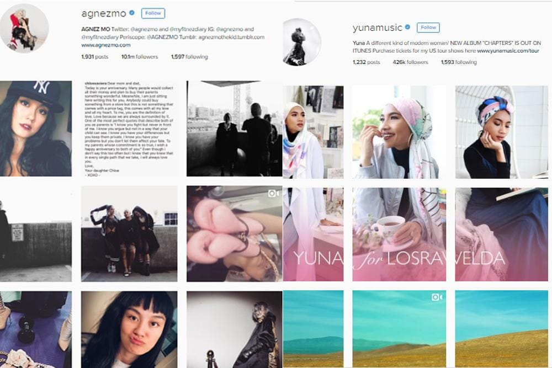Click the verified badge next to agnezmo
This screenshot has height=368, width=552.
click(x=132, y=13)
